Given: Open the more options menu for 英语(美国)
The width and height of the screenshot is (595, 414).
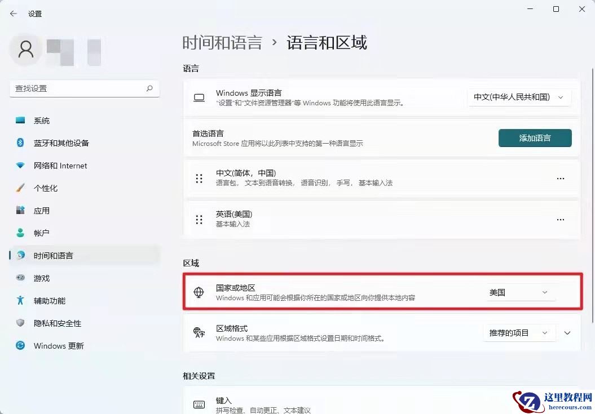Looking at the screenshot, I should [x=560, y=219].
